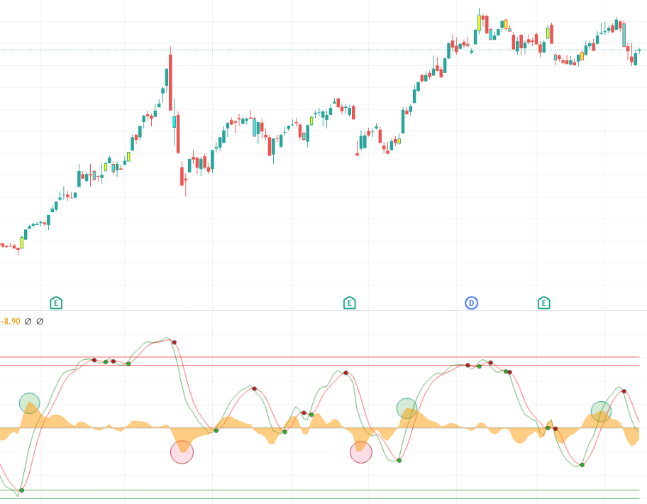Select the orange -8.90 indicator value
This screenshot has height=504, width=647.
pyautogui.click(x=10, y=322)
